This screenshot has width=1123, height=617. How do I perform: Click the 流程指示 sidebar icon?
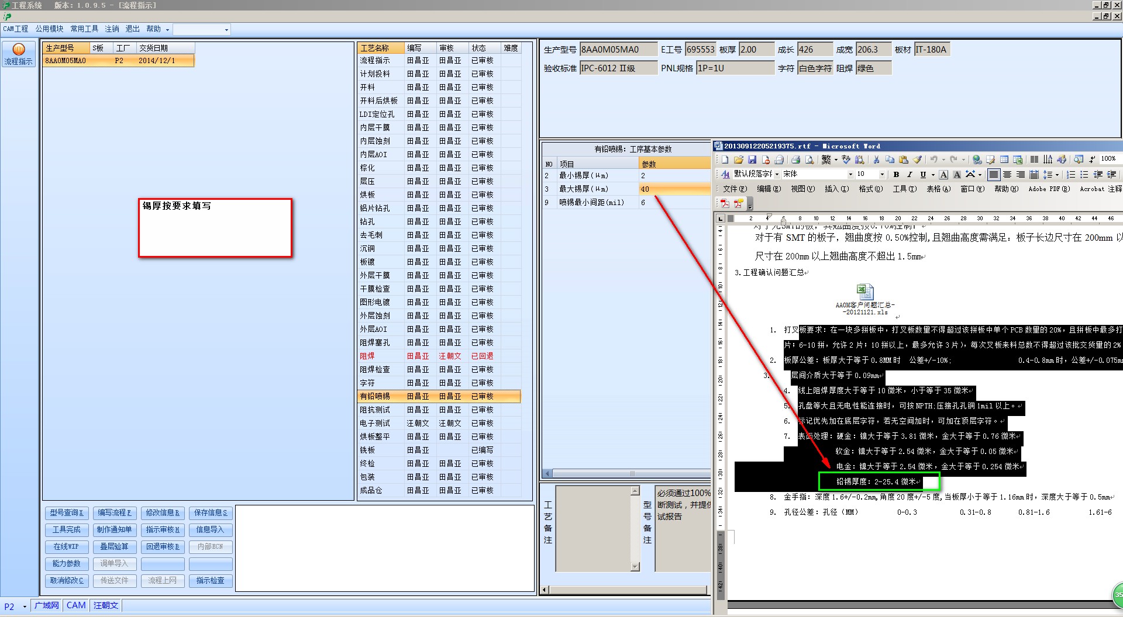pos(19,54)
